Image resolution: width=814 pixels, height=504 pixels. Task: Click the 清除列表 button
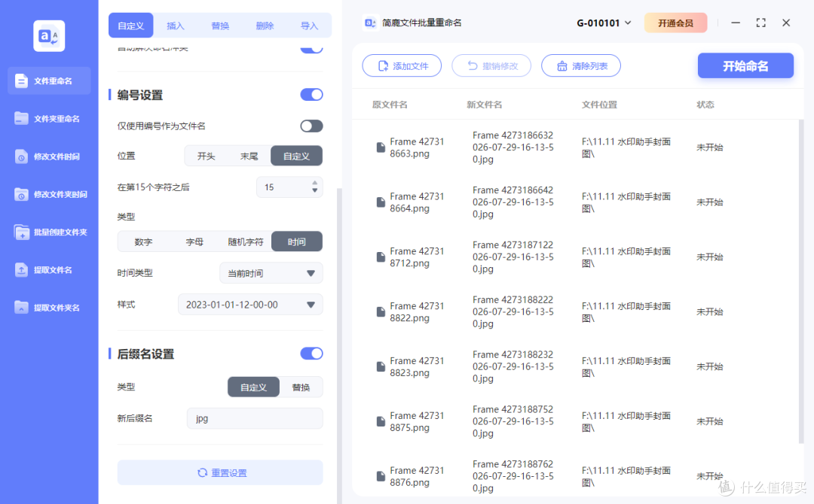pos(581,65)
